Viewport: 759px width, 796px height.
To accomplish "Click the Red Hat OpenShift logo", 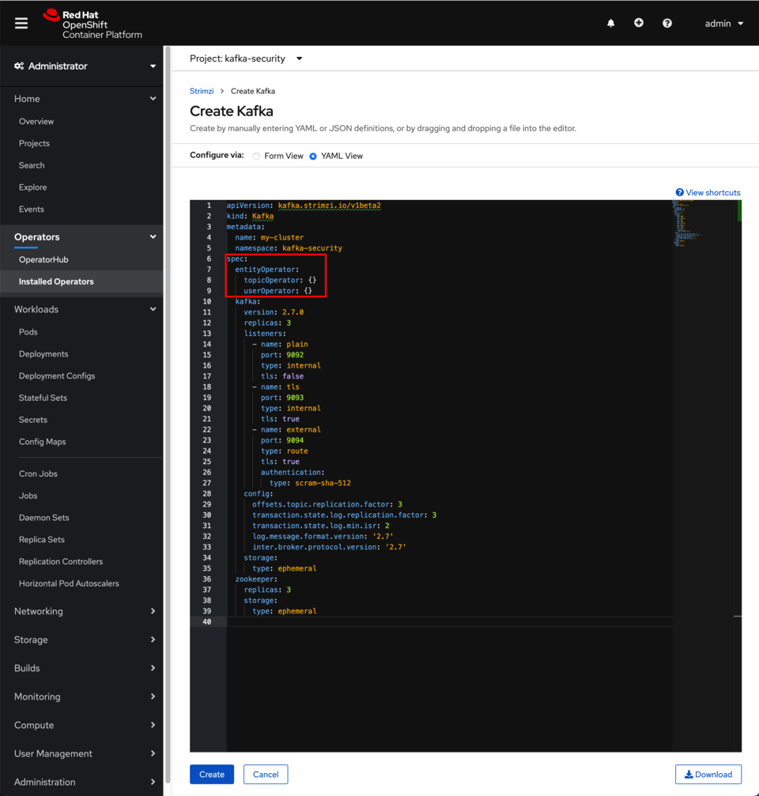I will click(x=93, y=25).
